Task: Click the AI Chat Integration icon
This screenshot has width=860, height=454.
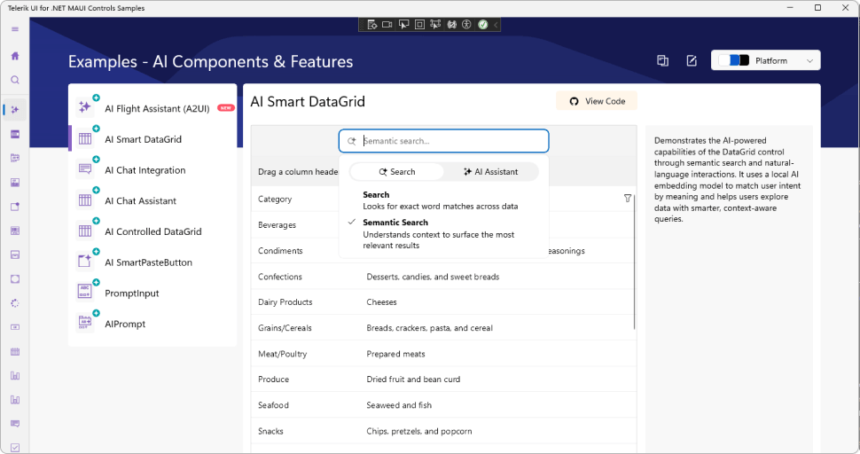Action: [85, 168]
